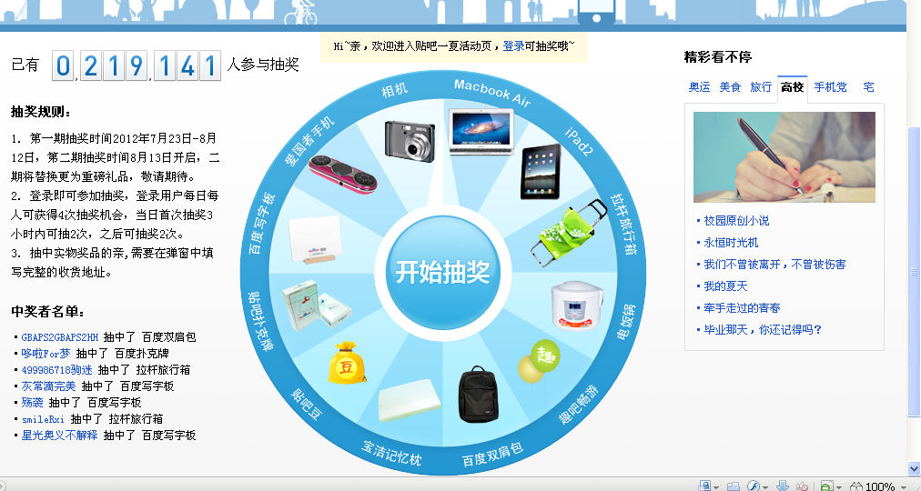Open winner smileRxi profile link
Viewport: 921px width, 491px height.
pos(43,419)
